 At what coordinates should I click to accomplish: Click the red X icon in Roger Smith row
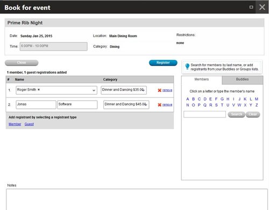(x=159, y=90)
